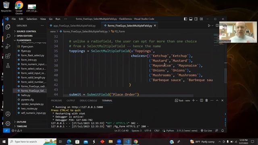Screen dimensions: 258x145
Task: Open the new terminal launch profile dropdown
Action: [x=197, y=100]
